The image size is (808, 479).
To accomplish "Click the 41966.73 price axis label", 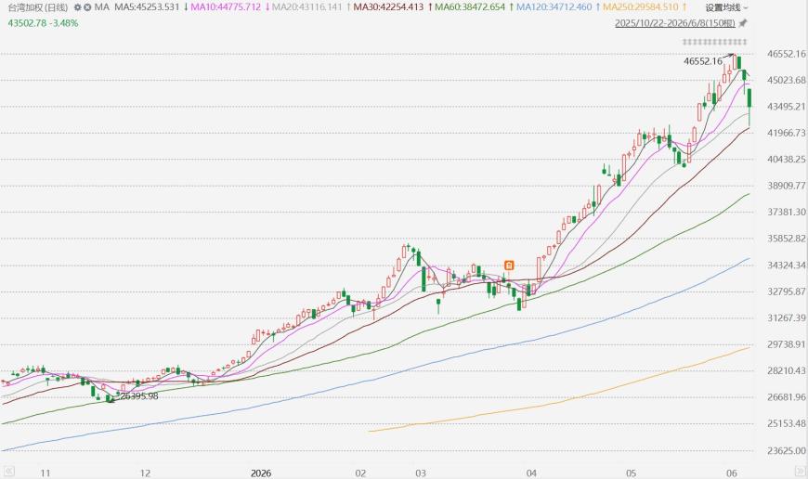I will pyautogui.click(x=787, y=133).
